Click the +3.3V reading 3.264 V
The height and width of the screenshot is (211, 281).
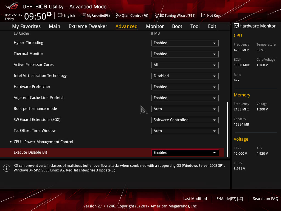pos(239,169)
